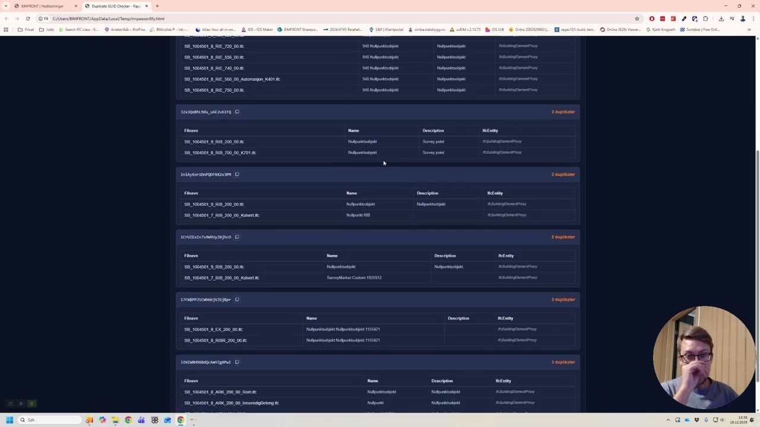
Task: Open the BIMFRONT Sharepoint bookmark
Action: [297, 30]
